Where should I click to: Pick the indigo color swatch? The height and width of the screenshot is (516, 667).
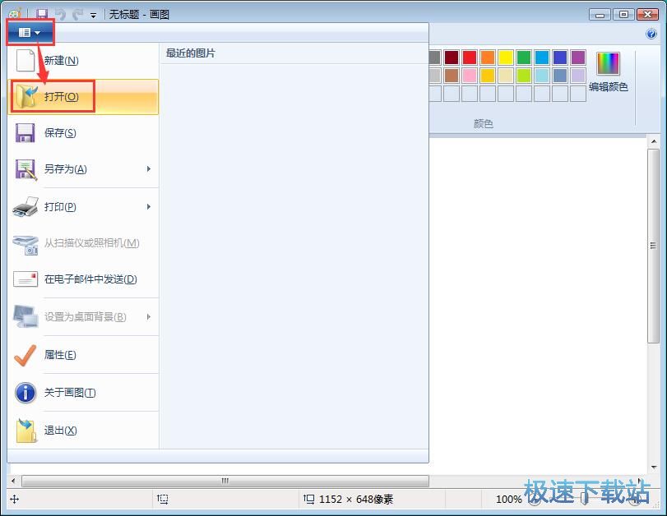[x=560, y=57]
